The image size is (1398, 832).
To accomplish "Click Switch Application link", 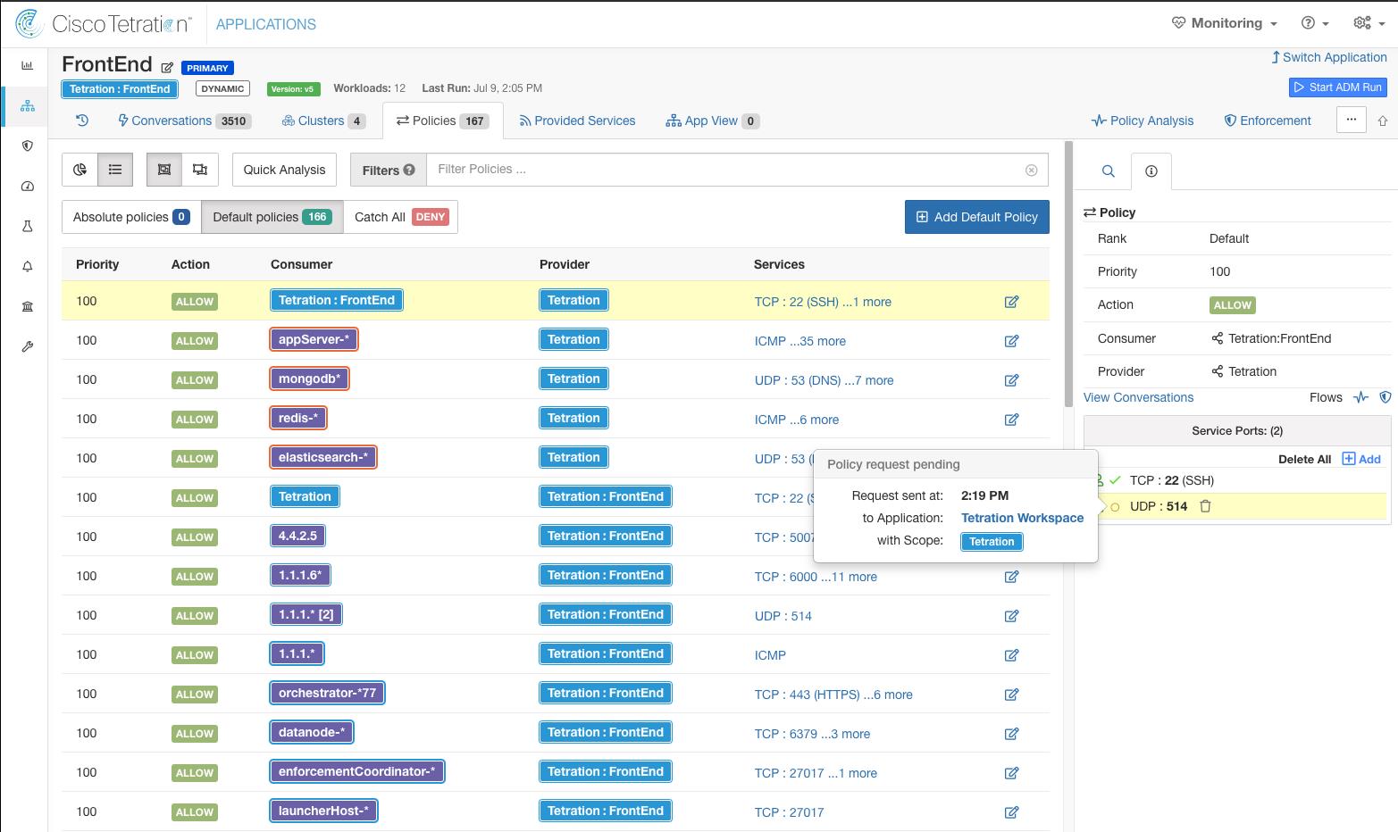I will click(x=1329, y=57).
